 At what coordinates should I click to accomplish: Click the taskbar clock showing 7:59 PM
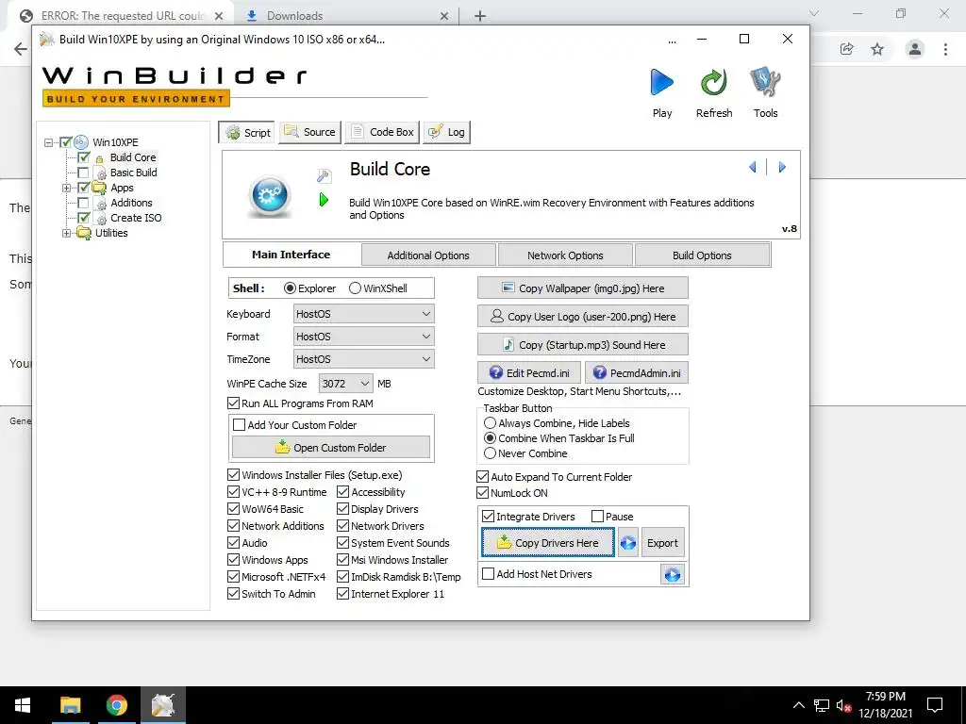tap(885, 705)
